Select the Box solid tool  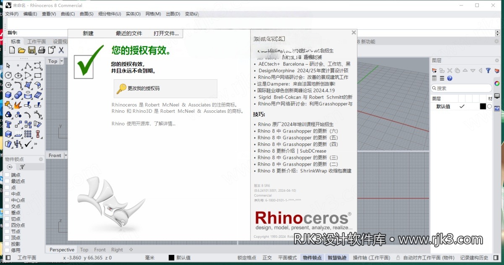(x=8, y=95)
